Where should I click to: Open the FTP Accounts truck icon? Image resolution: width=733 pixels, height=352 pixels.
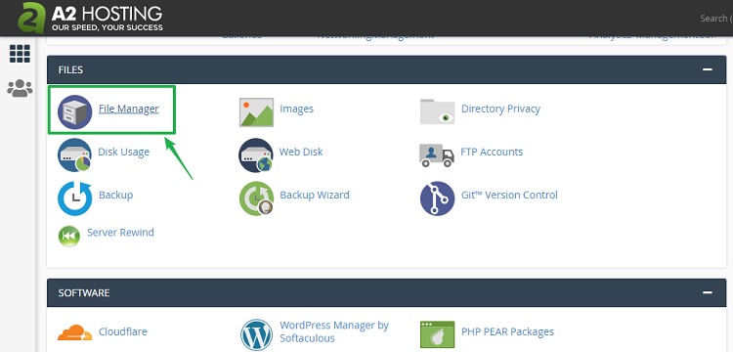437,155
